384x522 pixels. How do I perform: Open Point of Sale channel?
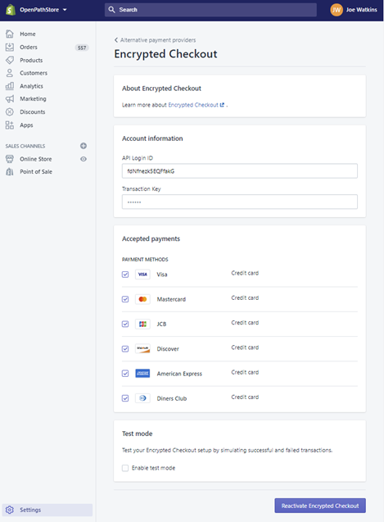[36, 172]
